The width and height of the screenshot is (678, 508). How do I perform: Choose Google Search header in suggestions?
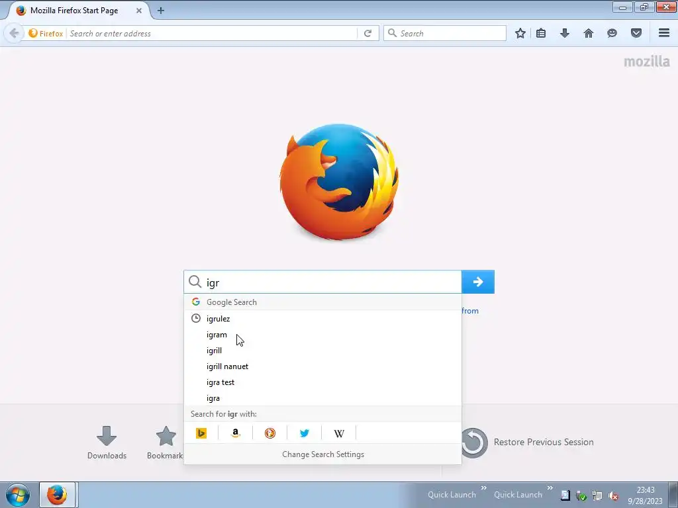coord(322,302)
